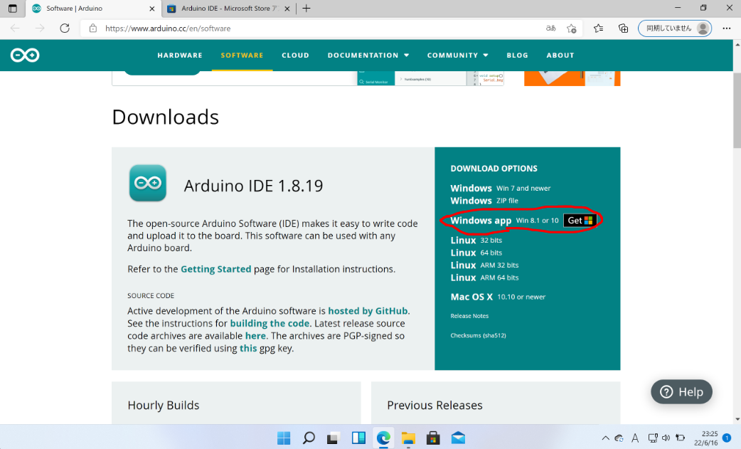This screenshot has height=449, width=741.
Task: Close the Arduino IDE Microsoft Store tab
Action: click(287, 9)
